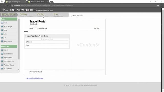Click the Undo arrow icon

coord(71,16)
